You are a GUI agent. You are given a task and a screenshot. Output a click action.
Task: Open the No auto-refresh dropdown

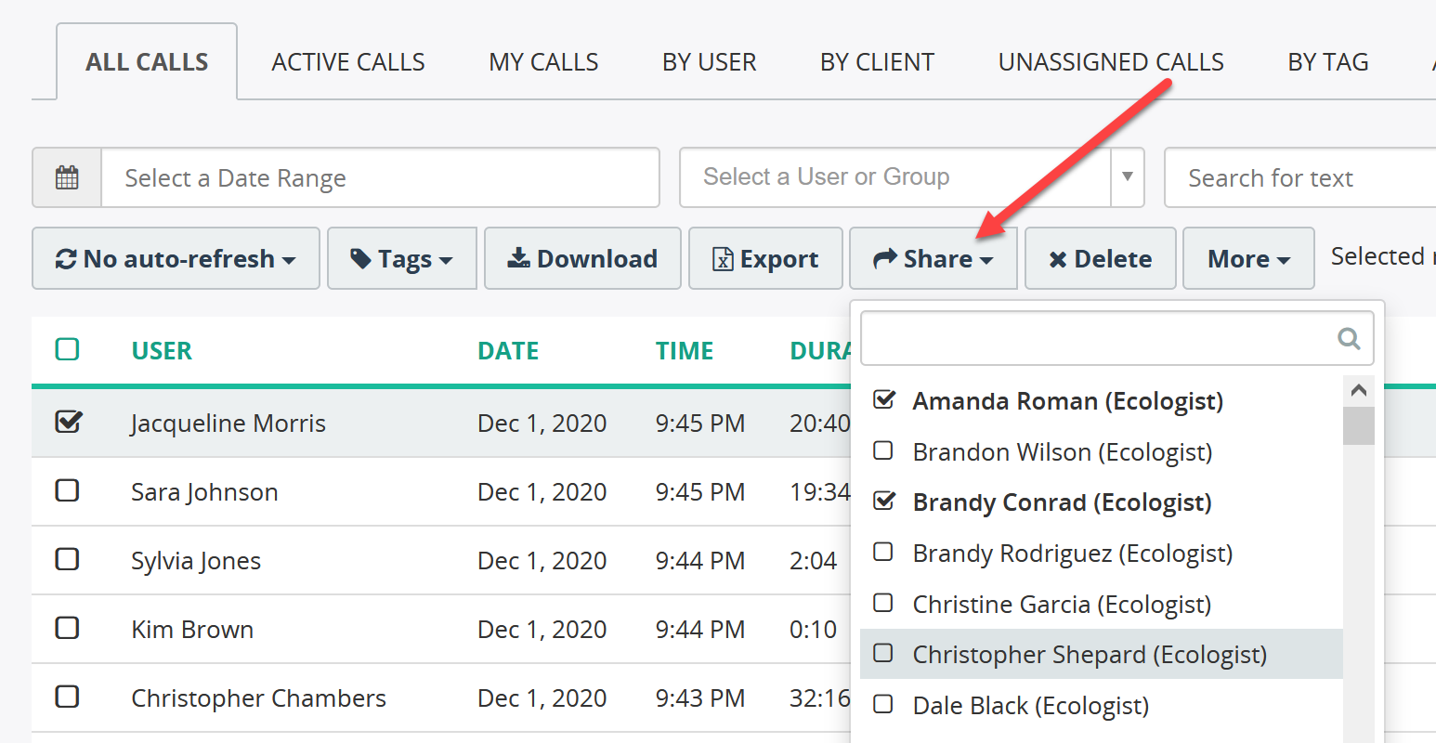click(176, 258)
